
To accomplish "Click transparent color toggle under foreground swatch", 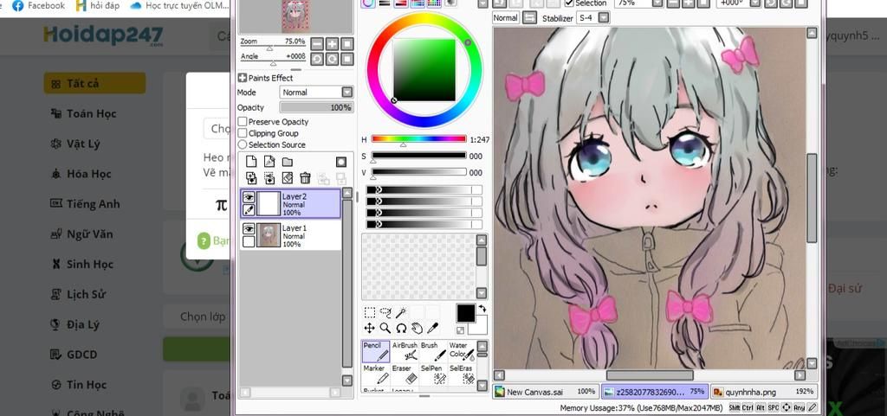I will click(461, 330).
